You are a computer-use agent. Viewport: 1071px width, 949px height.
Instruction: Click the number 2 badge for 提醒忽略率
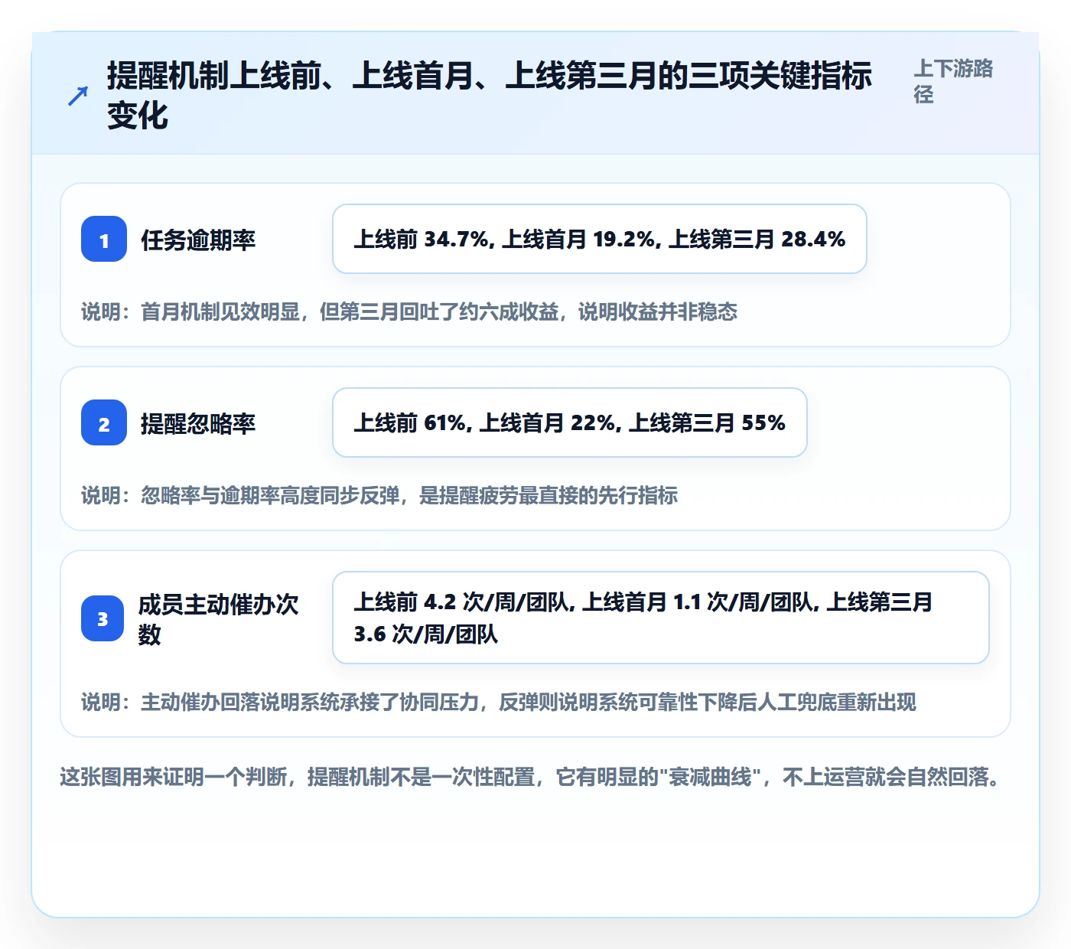(104, 422)
